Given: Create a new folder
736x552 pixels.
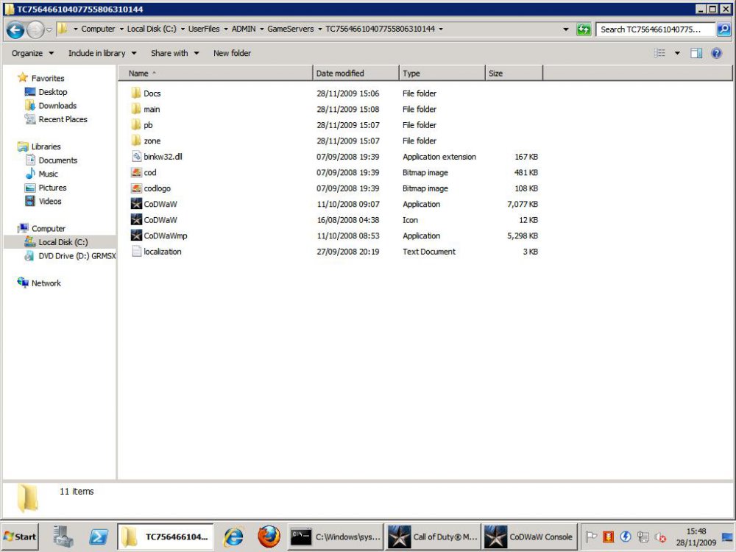Looking at the screenshot, I should point(232,53).
